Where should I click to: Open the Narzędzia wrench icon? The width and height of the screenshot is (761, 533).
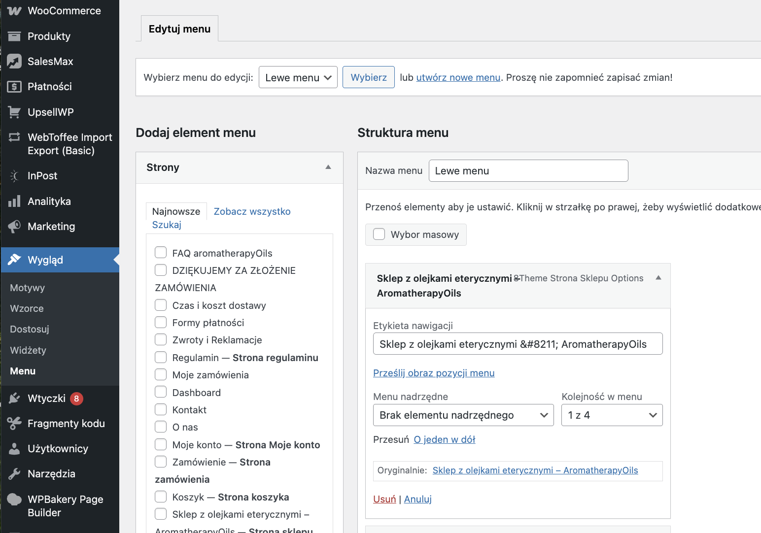pyautogui.click(x=14, y=474)
